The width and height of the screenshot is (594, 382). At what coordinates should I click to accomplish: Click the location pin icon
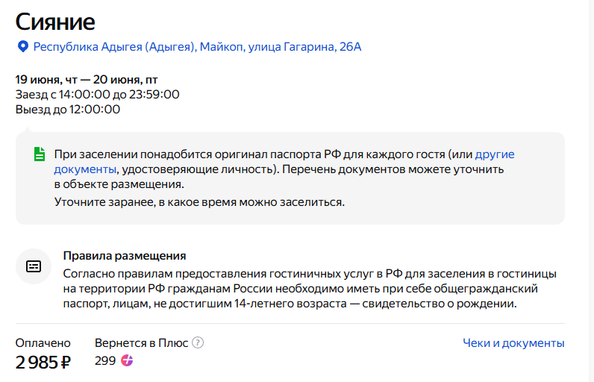tap(22, 47)
